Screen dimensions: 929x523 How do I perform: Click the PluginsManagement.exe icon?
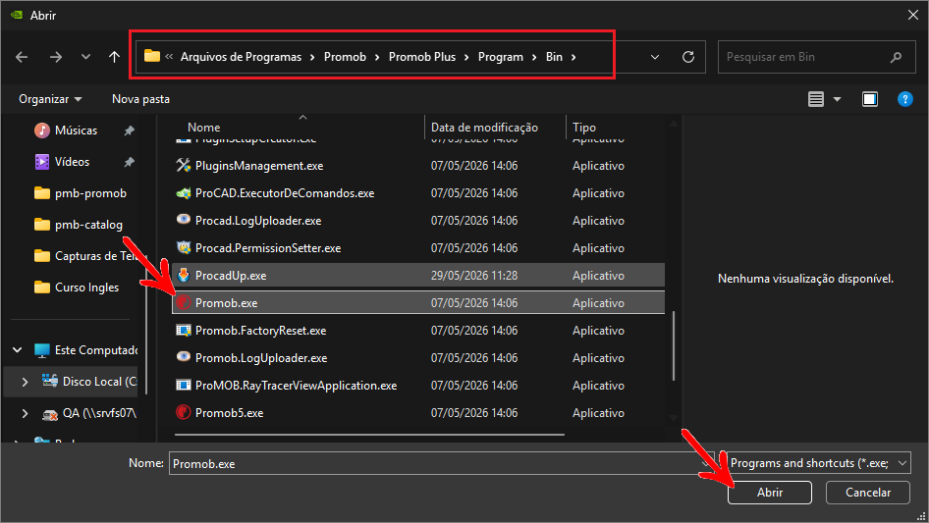click(x=183, y=165)
